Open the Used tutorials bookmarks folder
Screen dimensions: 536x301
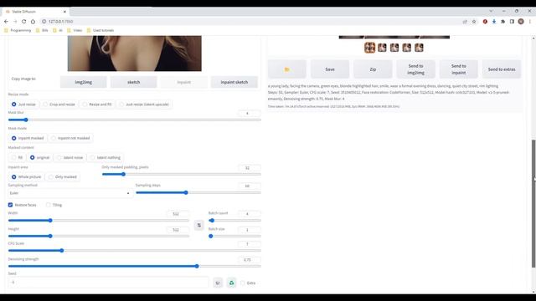[100, 30]
